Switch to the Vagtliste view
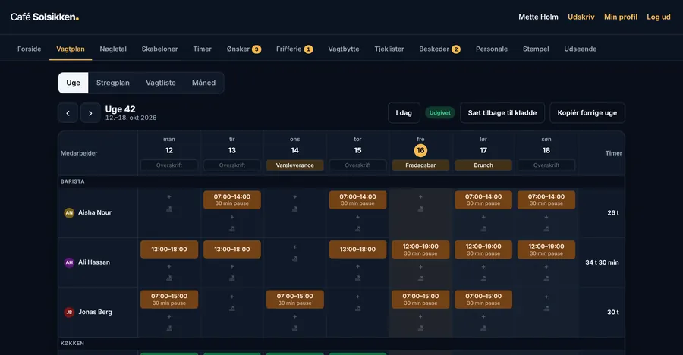The image size is (683, 355). (161, 83)
